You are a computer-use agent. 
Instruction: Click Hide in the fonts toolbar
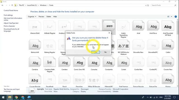[x=55, y=17]
